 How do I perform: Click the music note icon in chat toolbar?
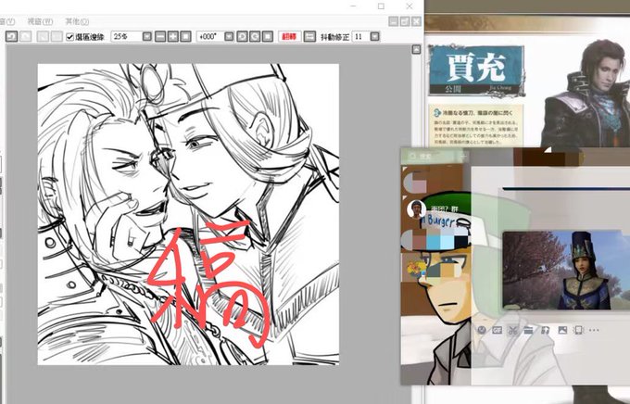(545, 331)
